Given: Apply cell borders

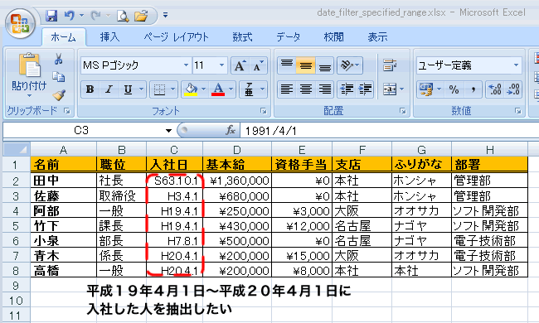Looking at the screenshot, I should (x=159, y=89).
